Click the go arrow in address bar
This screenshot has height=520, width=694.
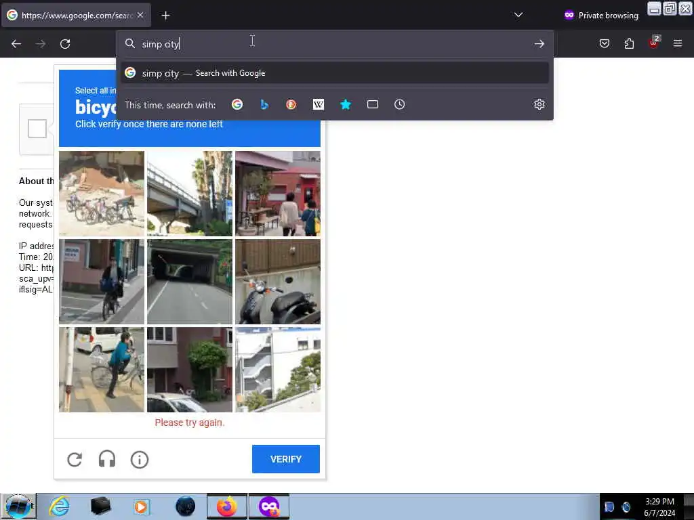click(539, 44)
